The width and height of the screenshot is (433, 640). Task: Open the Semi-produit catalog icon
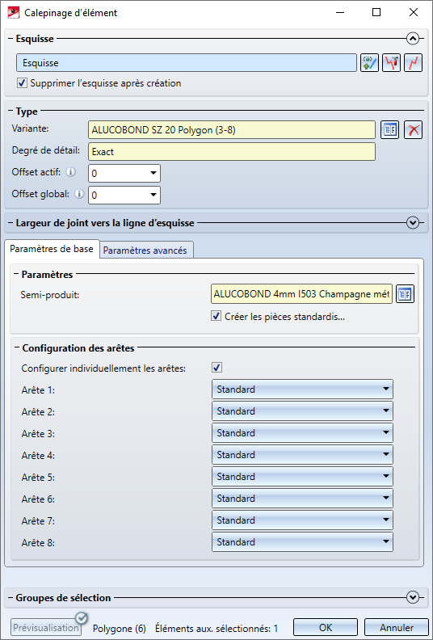(x=405, y=294)
